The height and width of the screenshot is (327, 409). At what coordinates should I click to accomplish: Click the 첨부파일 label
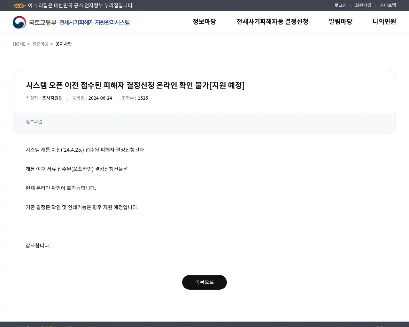click(x=35, y=122)
